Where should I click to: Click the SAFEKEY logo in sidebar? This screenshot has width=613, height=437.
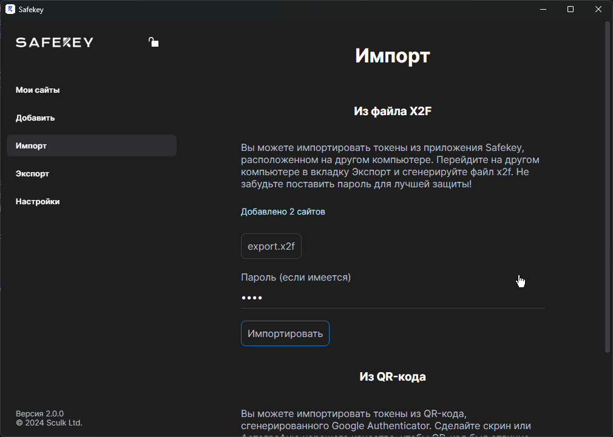point(55,42)
